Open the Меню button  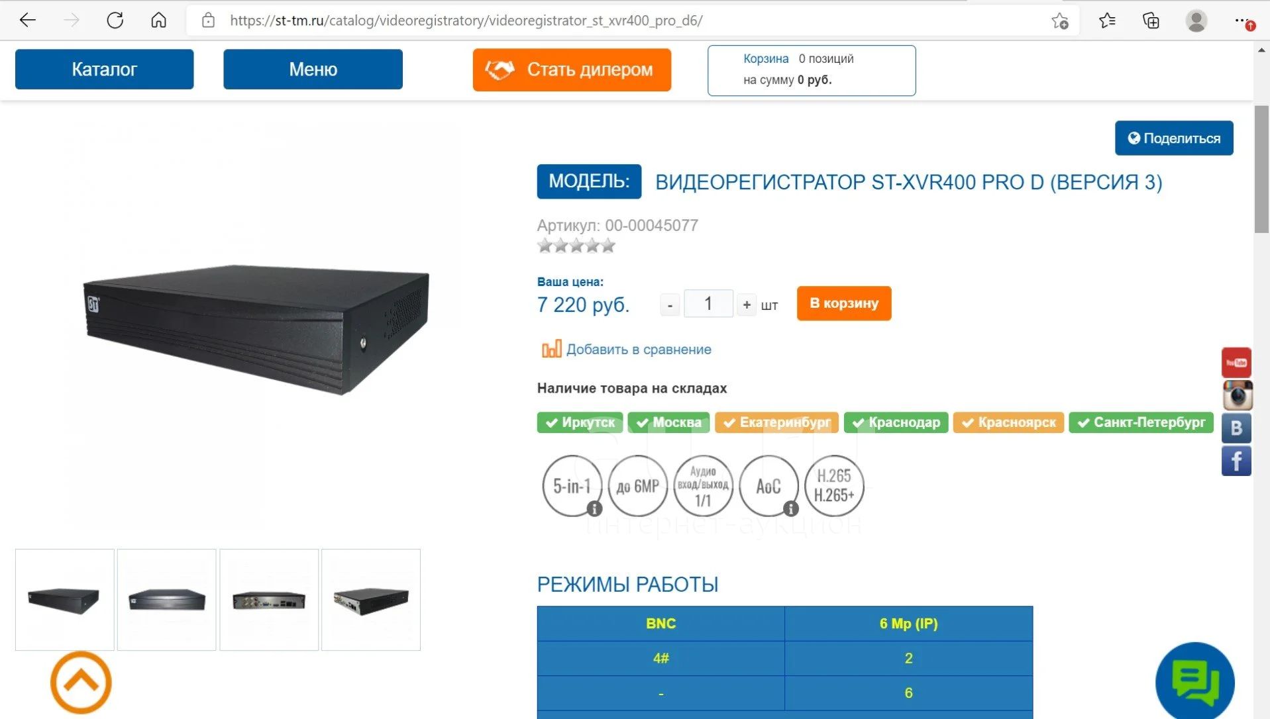313,69
